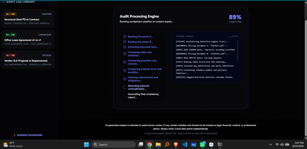This screenshot has height=149, width=307.
Task: Click the SUCCESS Mapped milestone log line
Action: (205, 77)
